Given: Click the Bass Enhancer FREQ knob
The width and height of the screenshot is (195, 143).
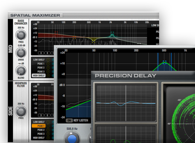Looking at the screenshot, I should [21, 35].
